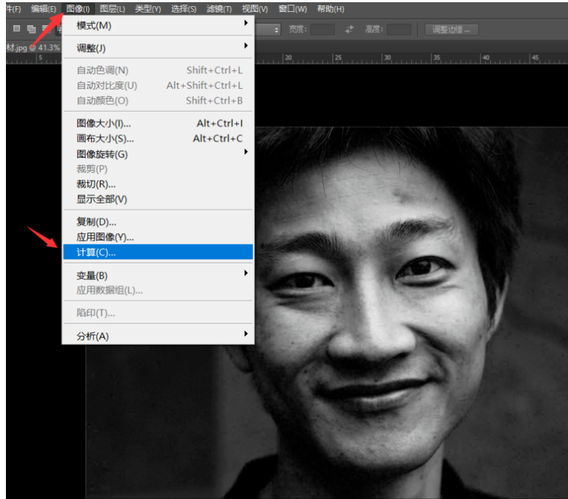Open the Help (帮助) menu
The image size is (568, 499).
[x=330, y=9]
